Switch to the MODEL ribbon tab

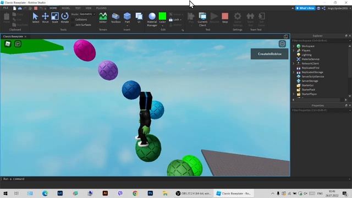pos(66,8)
